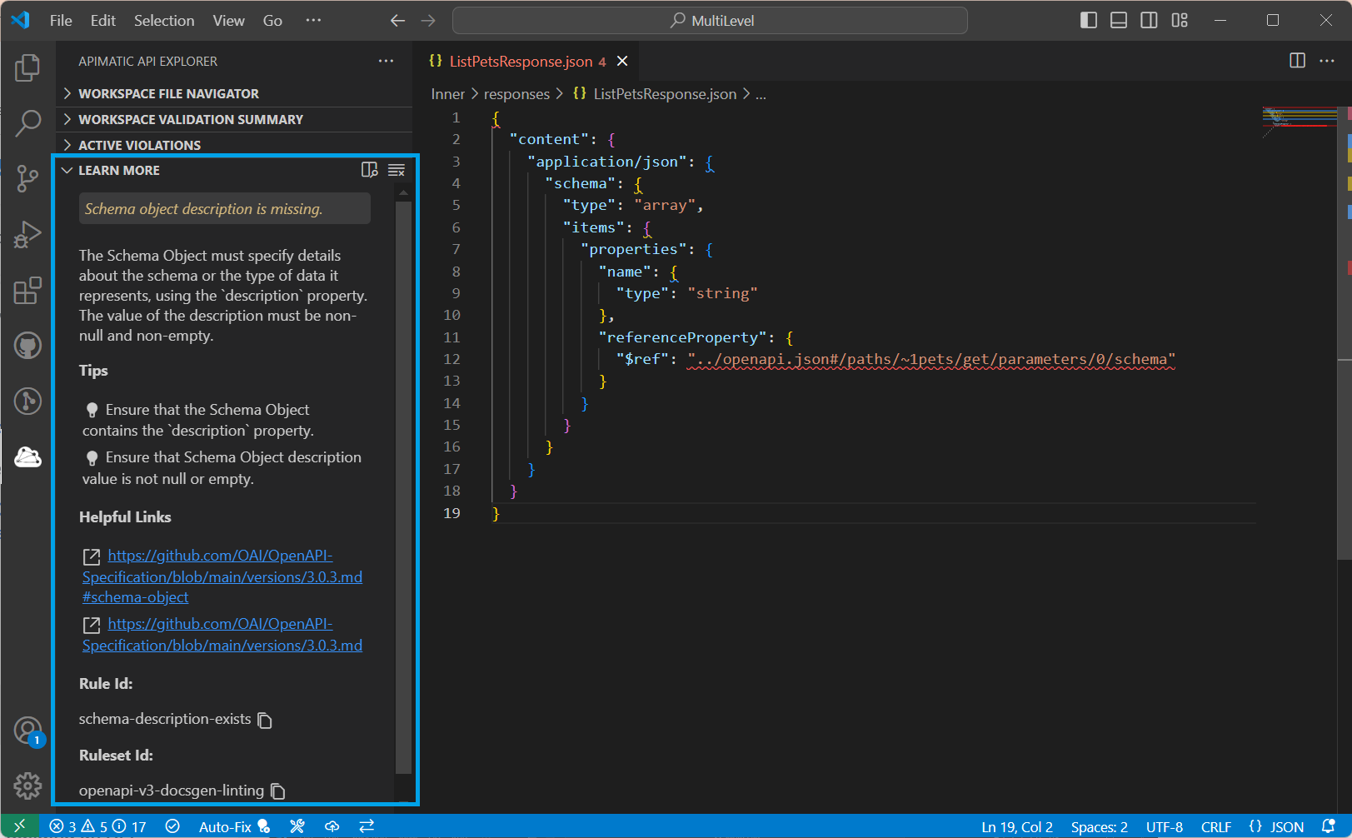Click the swap arrows icon in the status bar
The image size is (1352, 838).
[367, 826]
